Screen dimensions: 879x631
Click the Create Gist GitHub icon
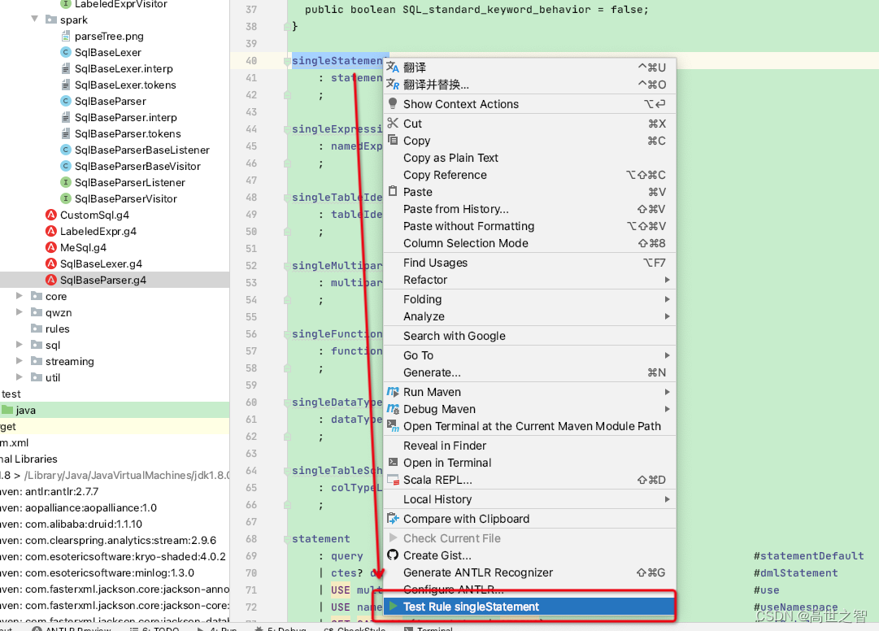[394, 555]
